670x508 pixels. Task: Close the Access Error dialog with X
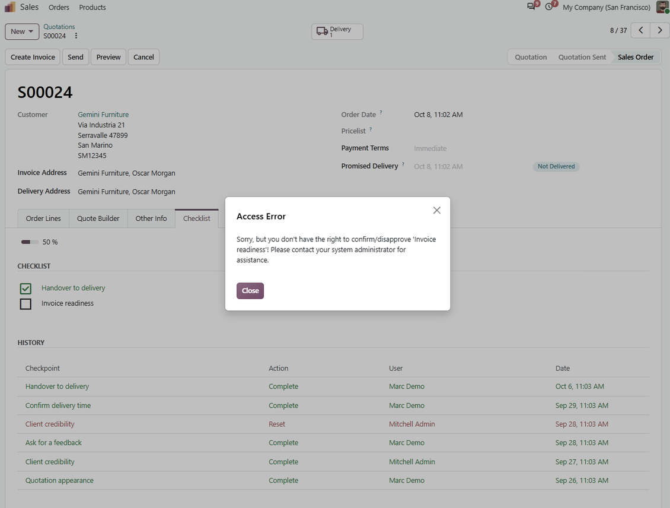[437, 210]
